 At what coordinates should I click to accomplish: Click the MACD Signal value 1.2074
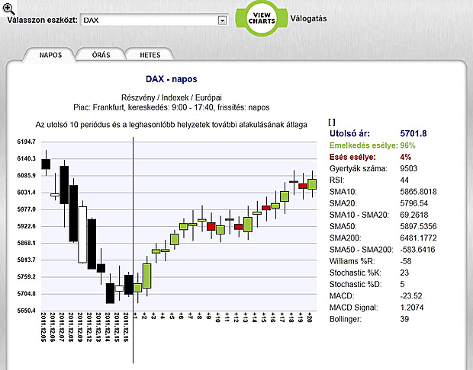point(412,308)
